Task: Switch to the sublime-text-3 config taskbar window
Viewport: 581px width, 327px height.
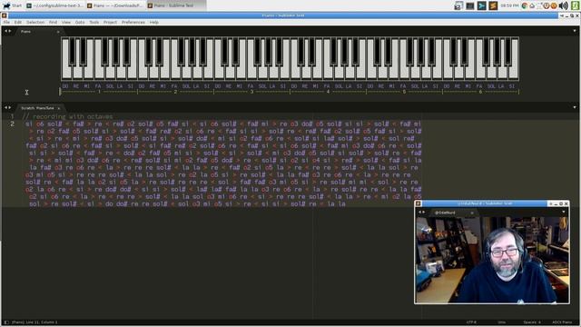Action: pos(54,5)
